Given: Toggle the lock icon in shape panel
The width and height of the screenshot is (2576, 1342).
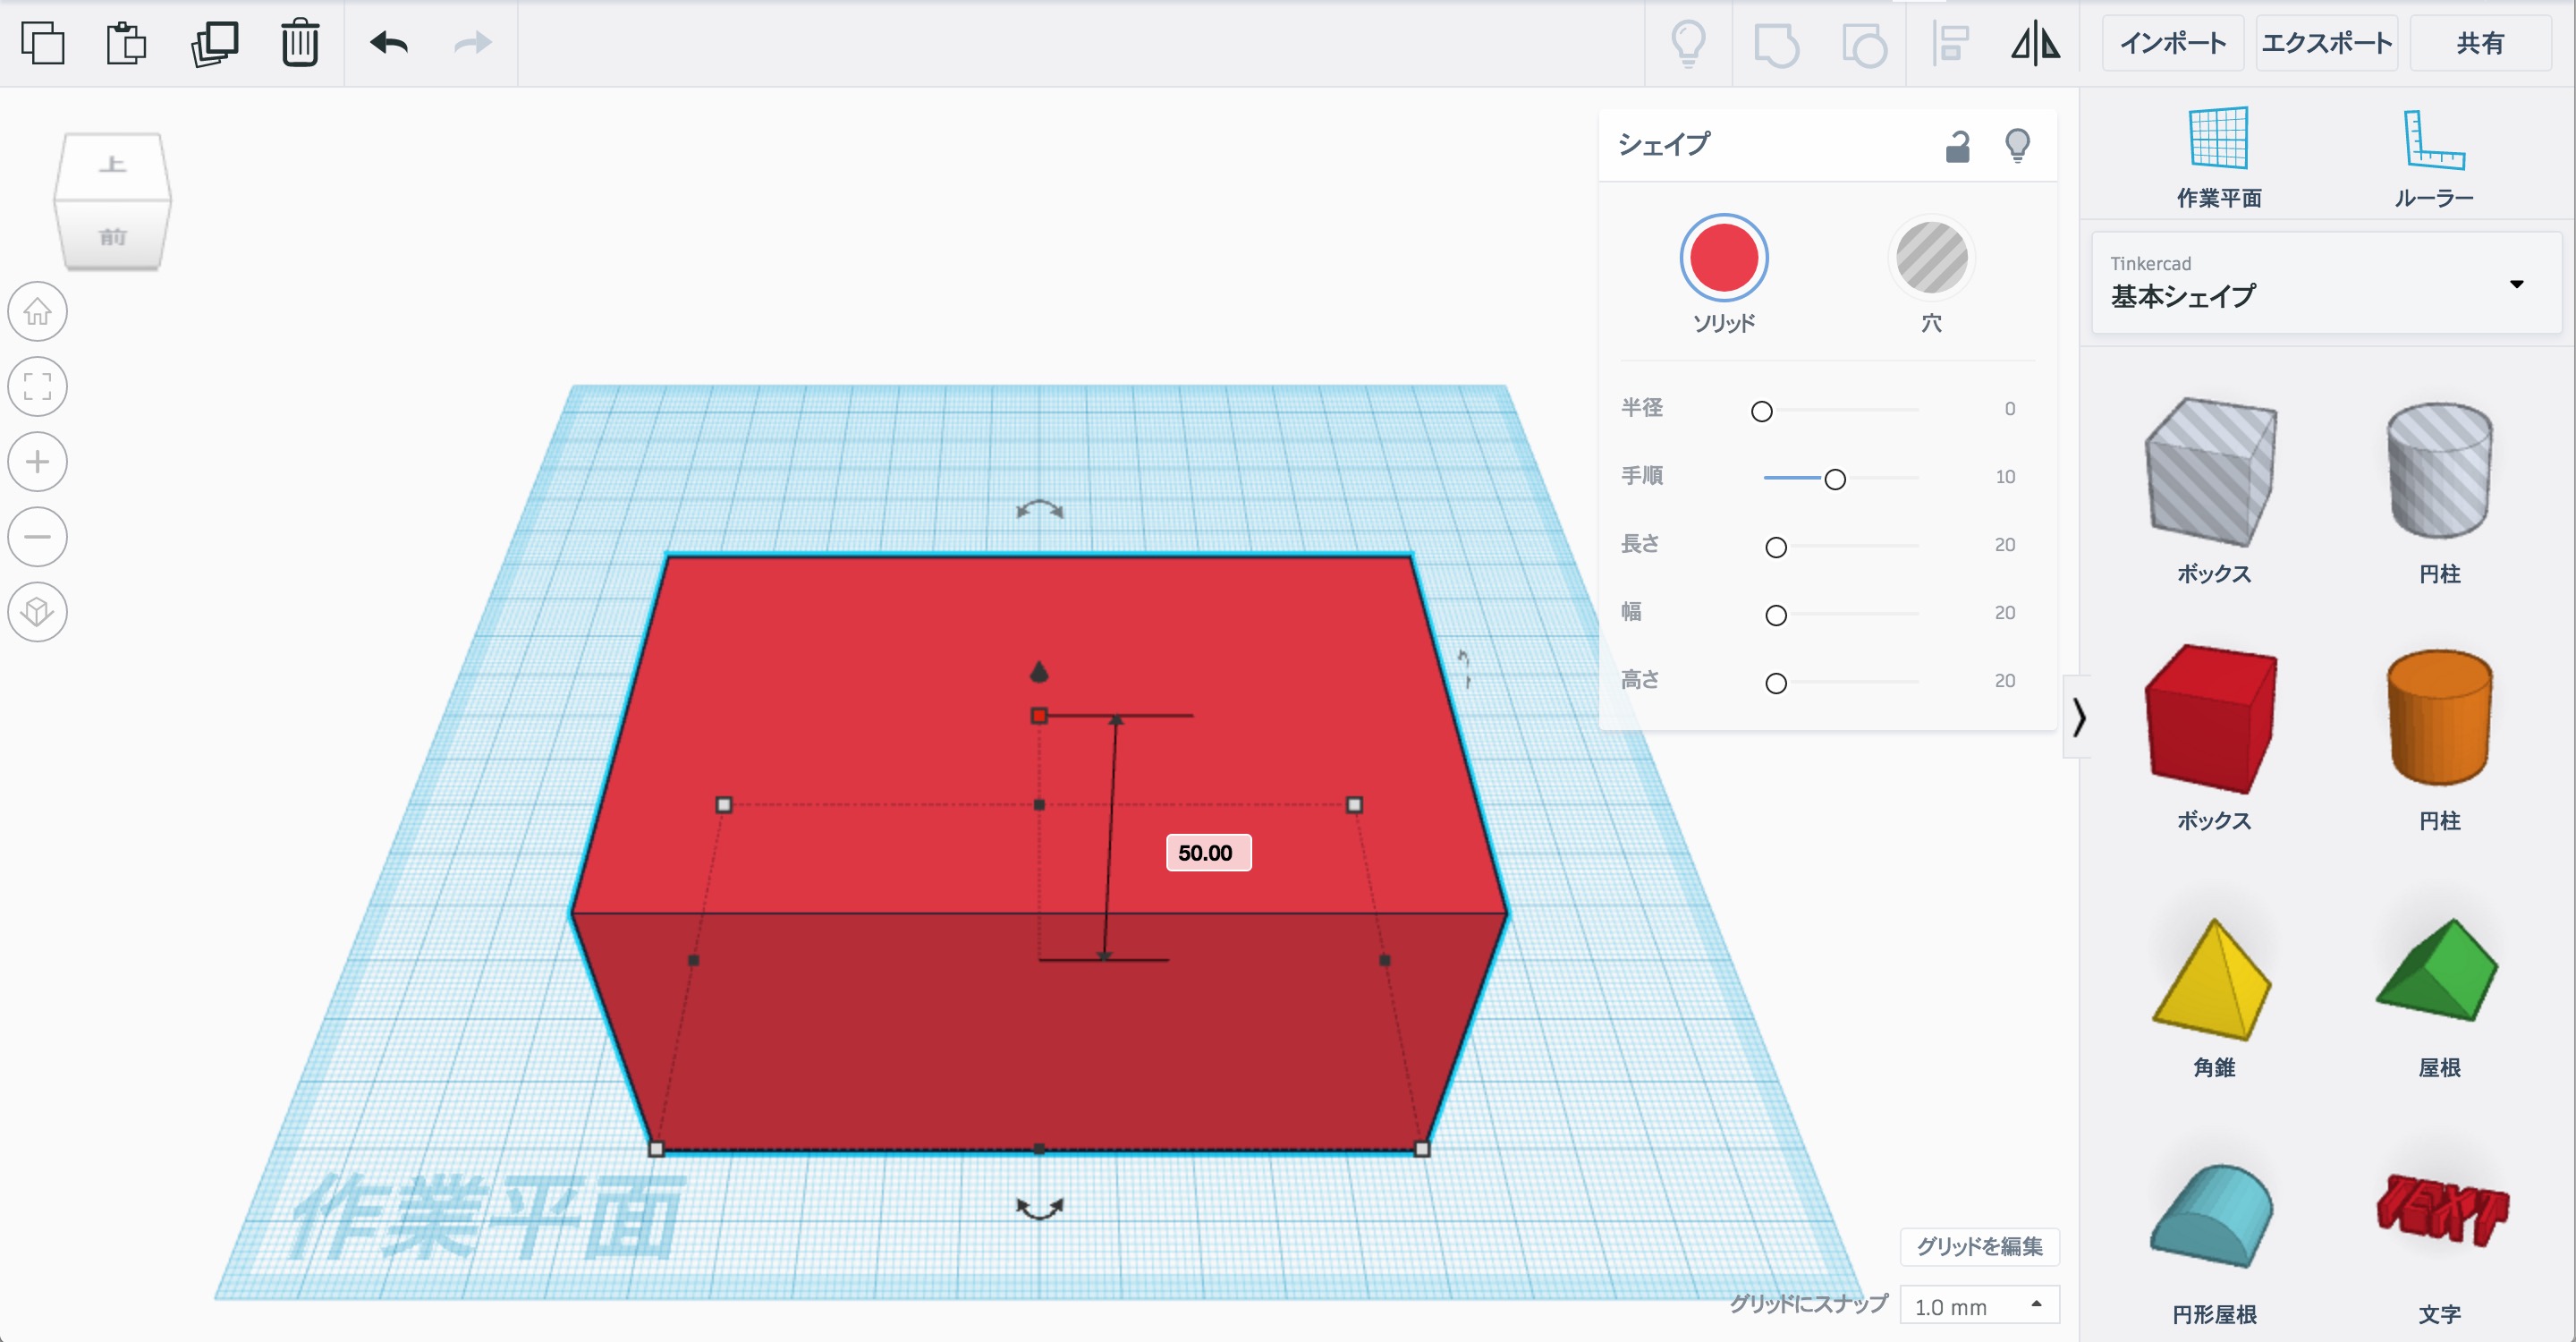Looking at the screenshot, I should click(x=1957, y=147).
